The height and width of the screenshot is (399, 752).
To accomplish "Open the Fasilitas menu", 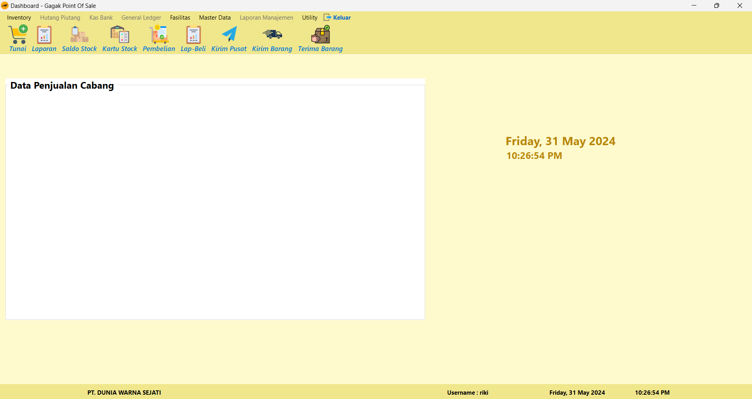I will point(180,18).
